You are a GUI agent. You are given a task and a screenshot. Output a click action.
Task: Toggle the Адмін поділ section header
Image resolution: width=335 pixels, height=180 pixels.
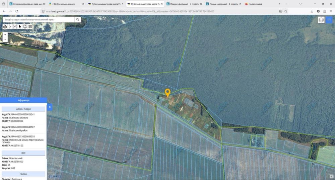pos(23,109)
